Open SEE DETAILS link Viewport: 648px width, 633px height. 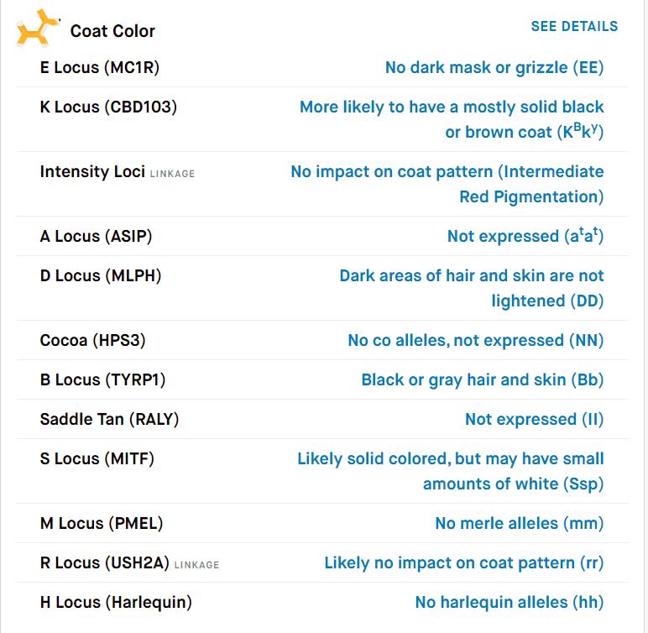coord(574,27)
